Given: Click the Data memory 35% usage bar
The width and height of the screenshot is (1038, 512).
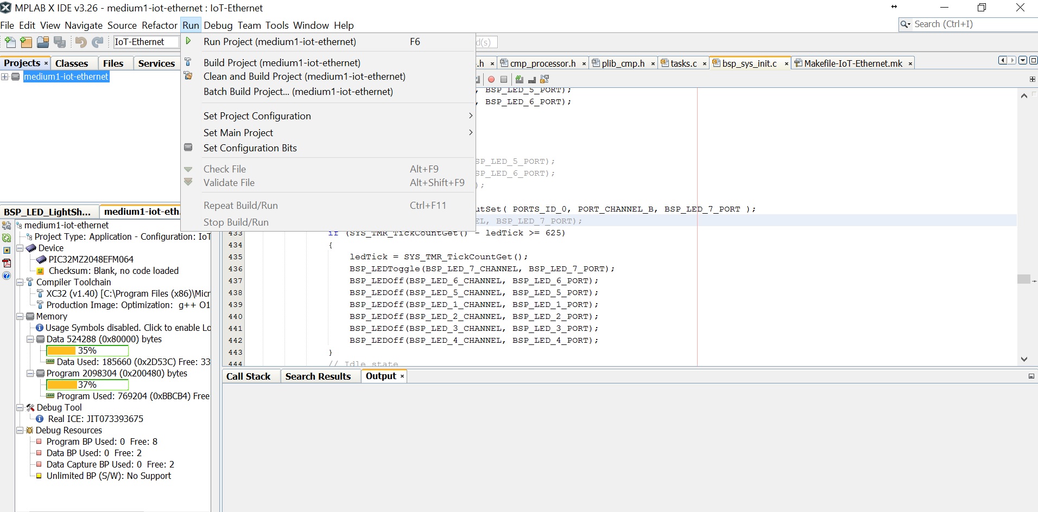Looking at the screenshot, I should tap(87, 351).
